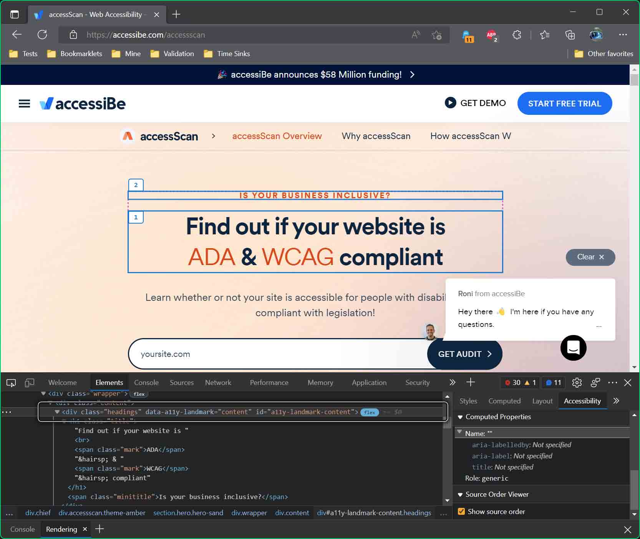Open the browser Settings and more menu
The image size is (640, 539).
623,35
